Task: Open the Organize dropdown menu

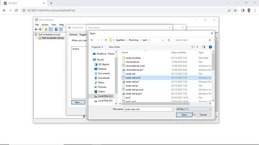Action: pyautogui.click(x=97, y=47)
